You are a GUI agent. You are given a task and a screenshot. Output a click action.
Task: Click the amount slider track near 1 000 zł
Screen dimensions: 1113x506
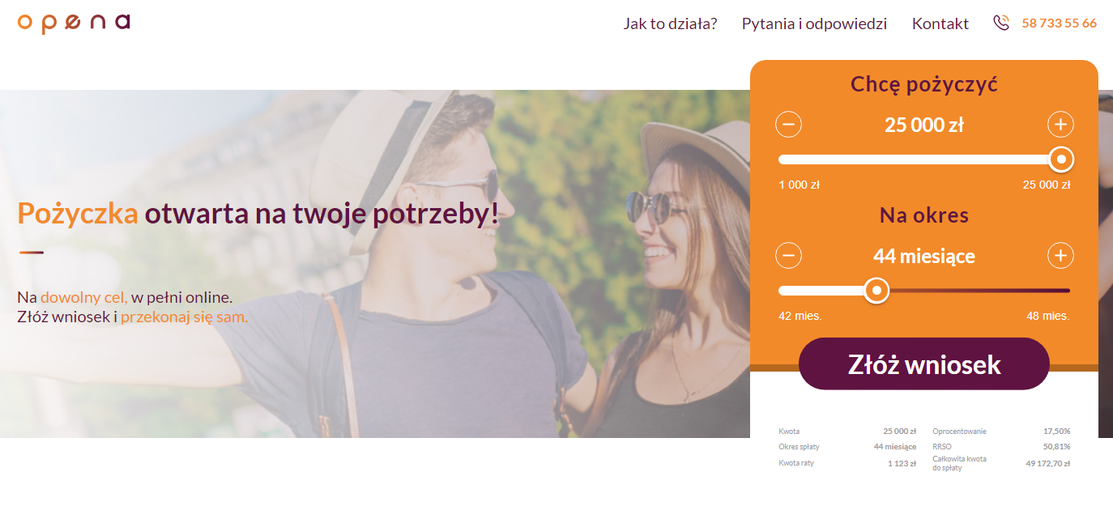tap(798, 159)
